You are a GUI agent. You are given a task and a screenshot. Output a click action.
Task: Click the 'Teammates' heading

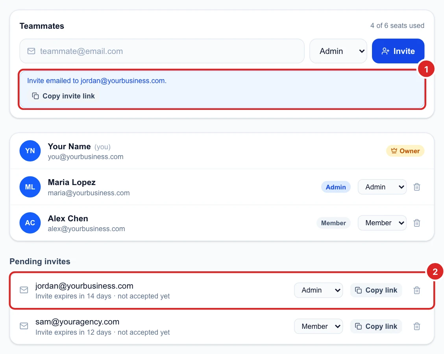coord(42,26)
